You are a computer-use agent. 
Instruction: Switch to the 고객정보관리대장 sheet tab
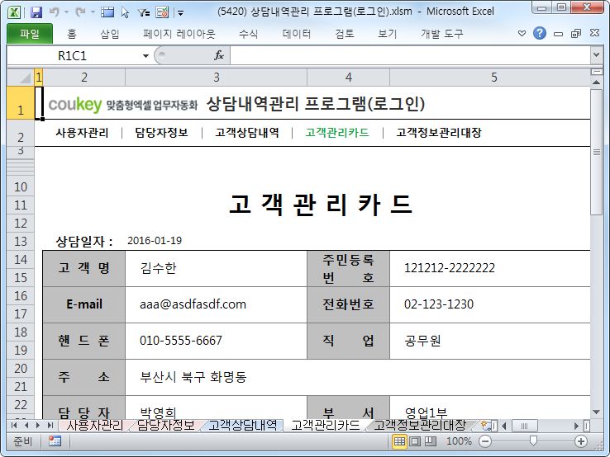tap(420, 425)
